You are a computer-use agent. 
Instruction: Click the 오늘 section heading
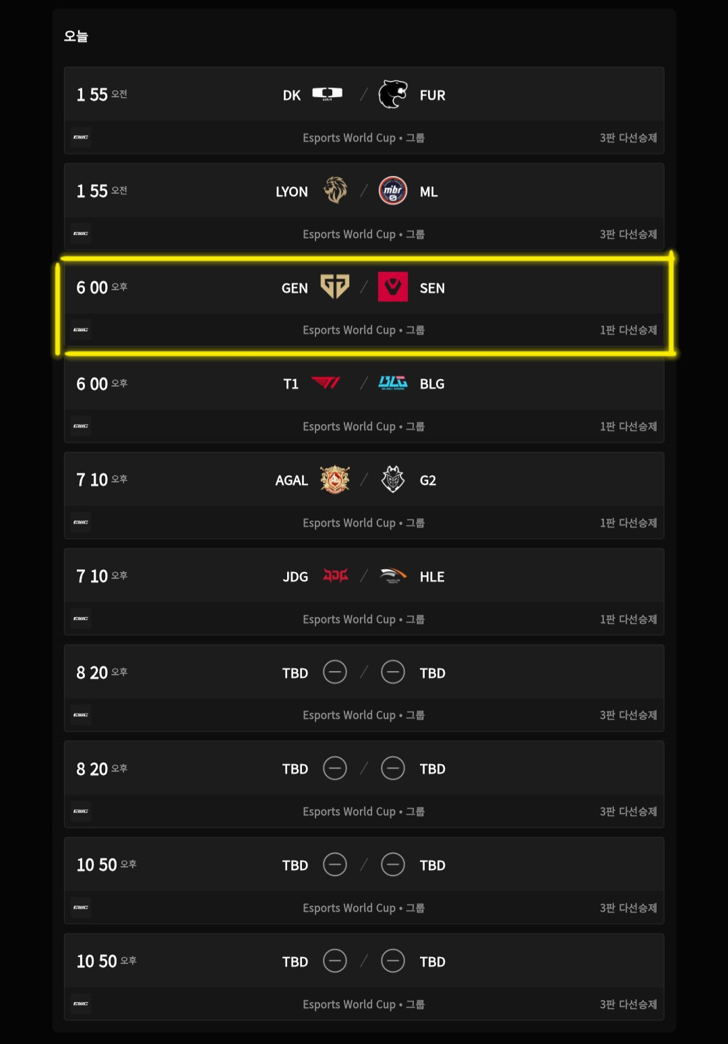coord(76,36)
